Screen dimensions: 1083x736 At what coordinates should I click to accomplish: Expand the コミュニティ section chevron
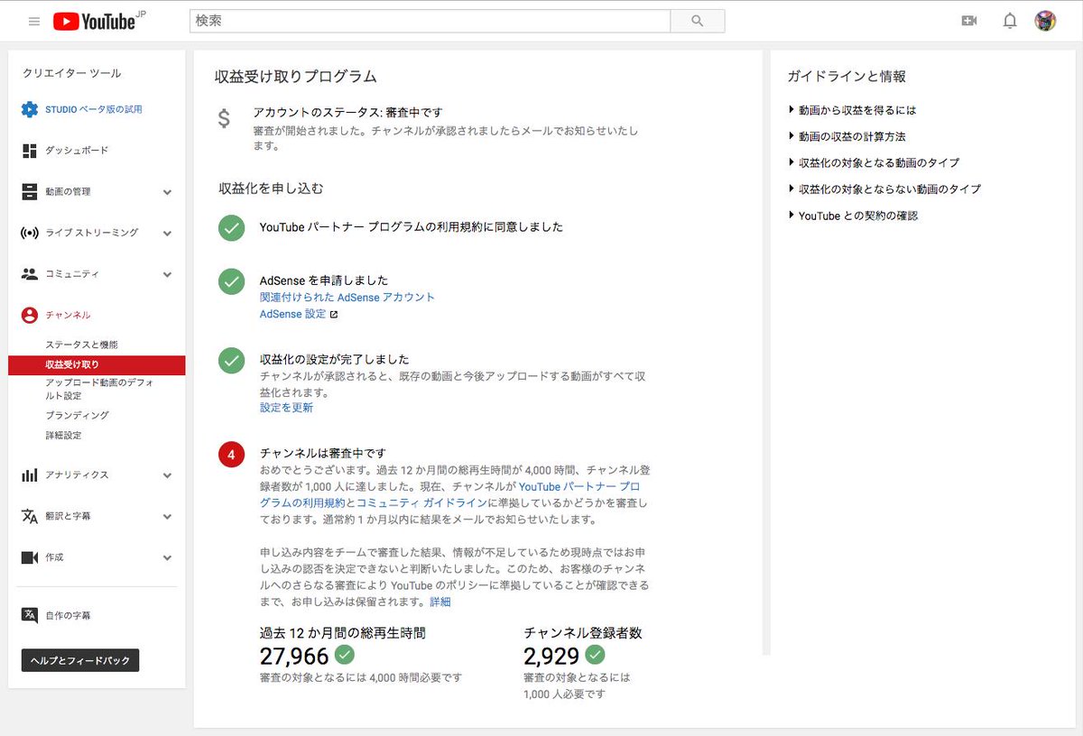(x=167, y=274)
